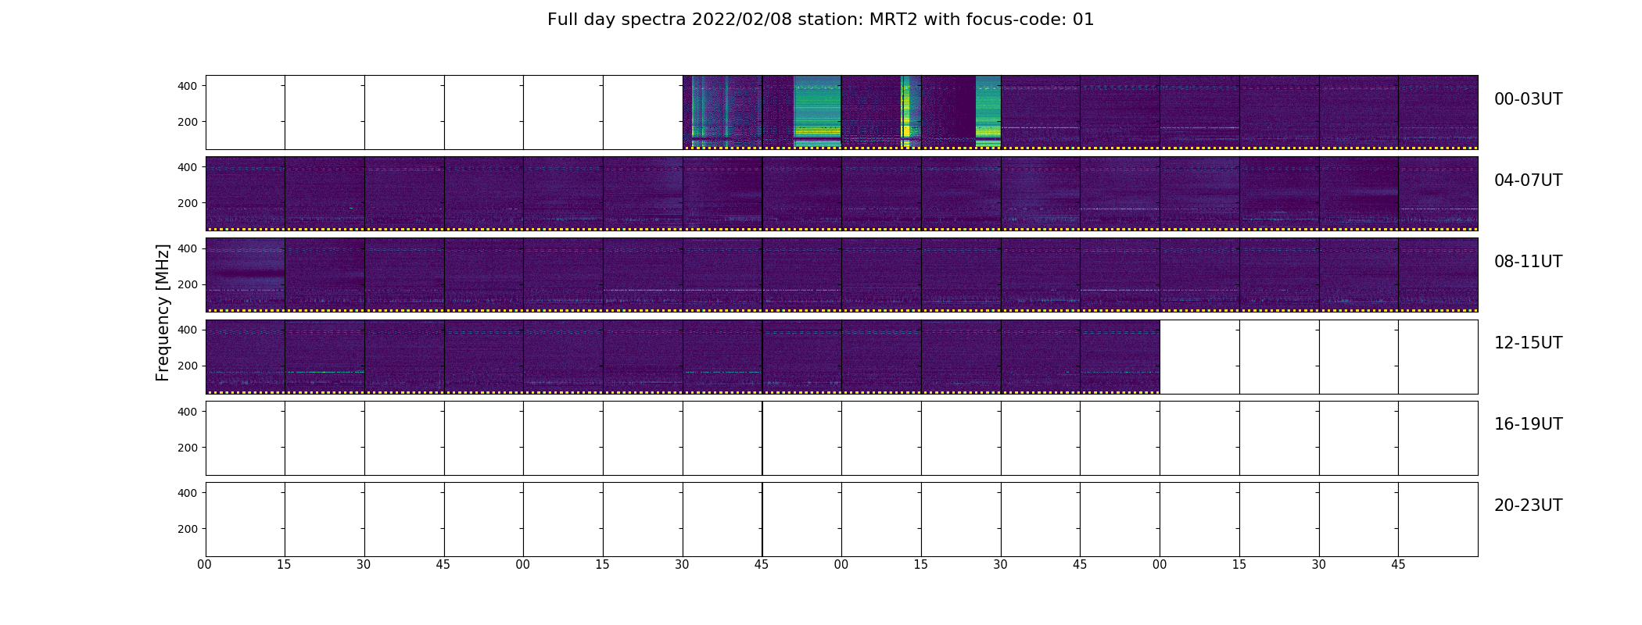Select the 400 tick of the 12-15UT row
The width and height of the screenshot is (1642, 625).
tap(188, 330)
